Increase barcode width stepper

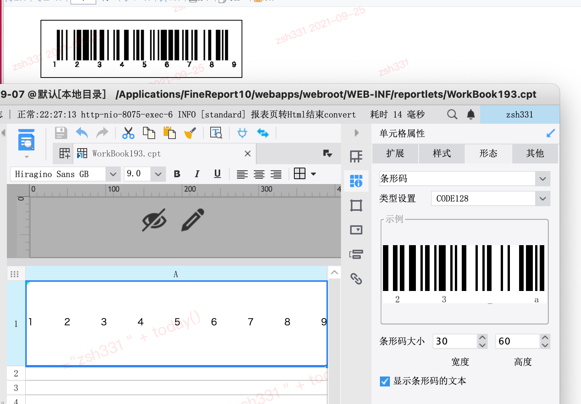pyautogui.click(x=482, y=338)
